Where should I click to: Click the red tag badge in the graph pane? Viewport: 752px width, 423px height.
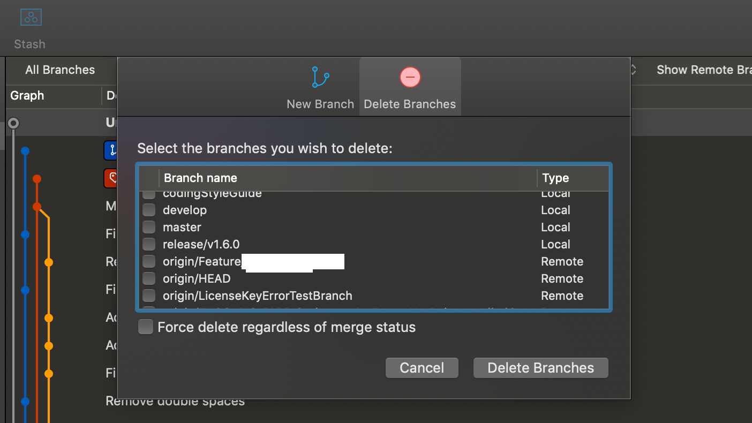coord(111,178)
